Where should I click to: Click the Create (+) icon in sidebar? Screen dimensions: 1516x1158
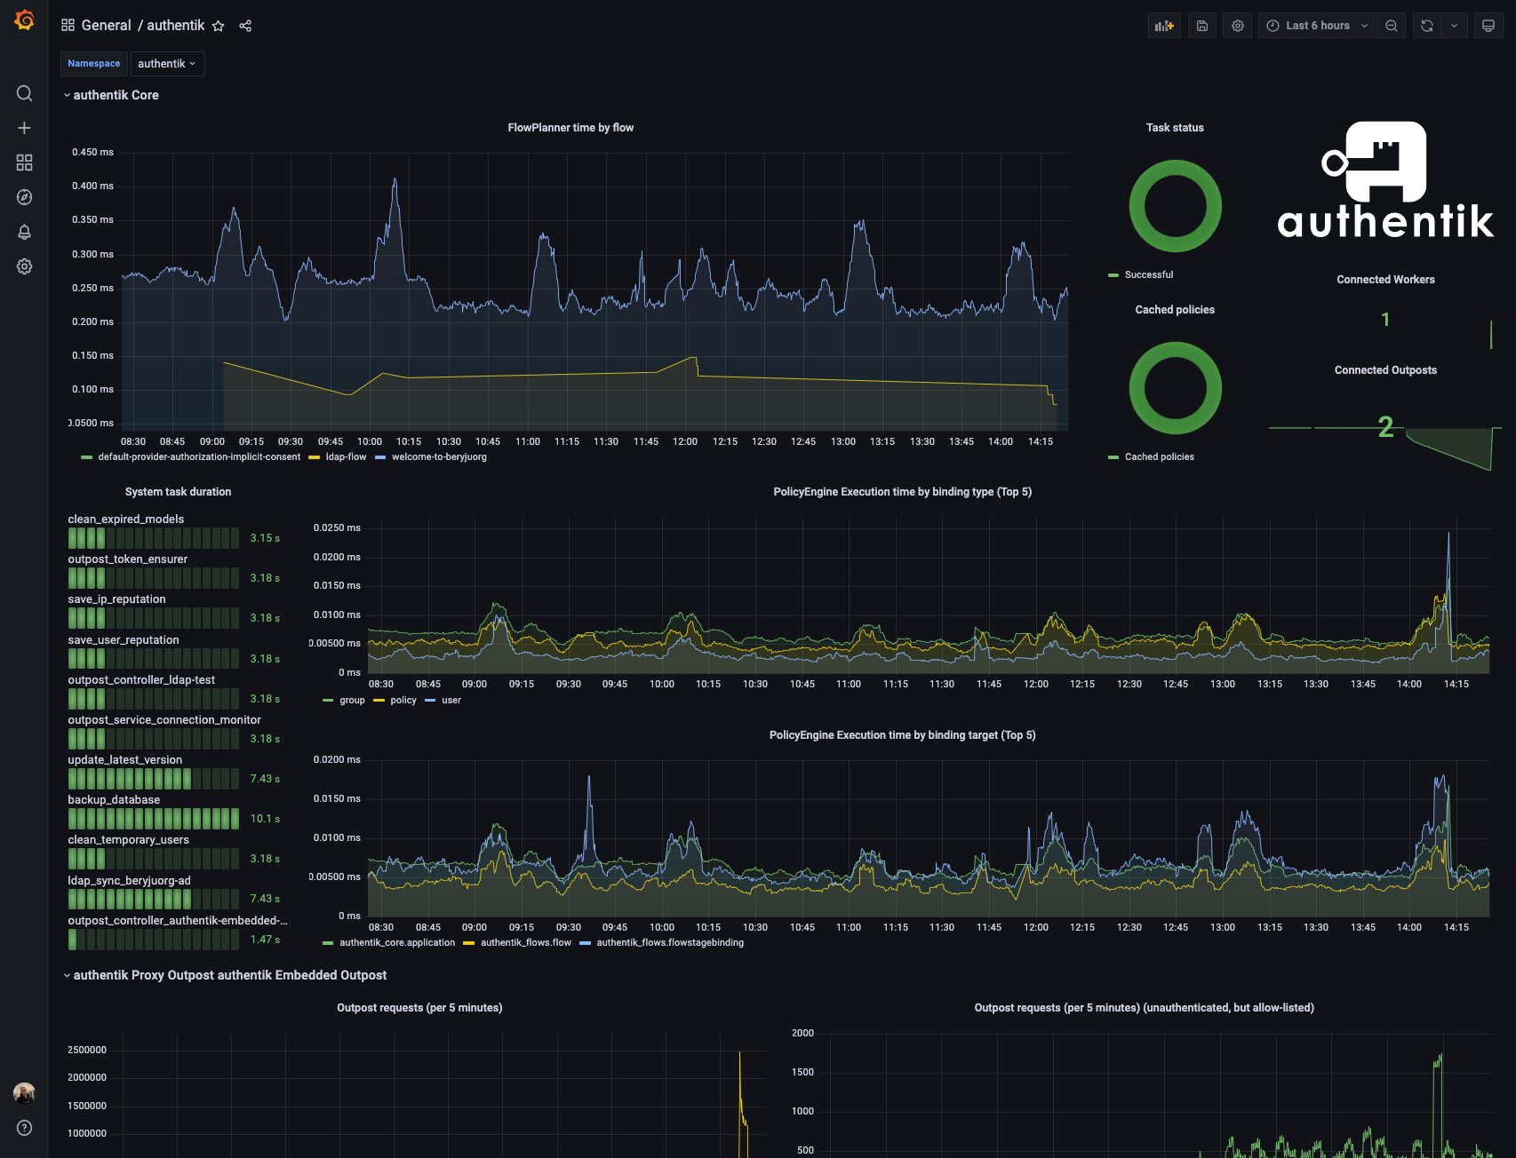24,127
